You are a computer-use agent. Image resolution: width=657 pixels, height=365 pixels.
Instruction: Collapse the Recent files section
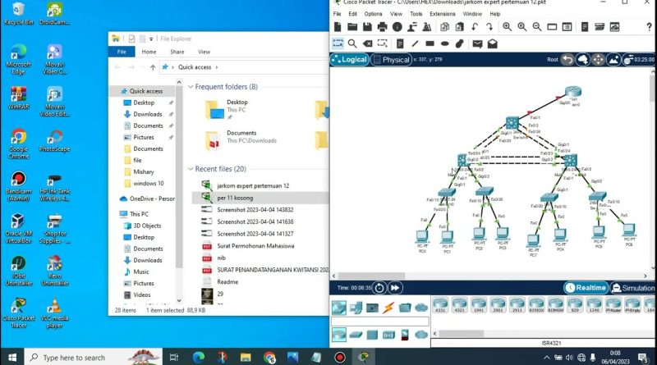(191, 169)
